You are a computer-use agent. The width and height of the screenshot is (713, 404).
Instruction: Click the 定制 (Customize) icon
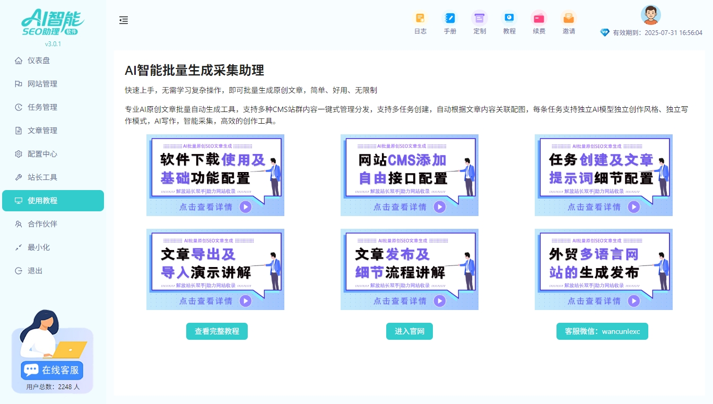coord(480,22)
